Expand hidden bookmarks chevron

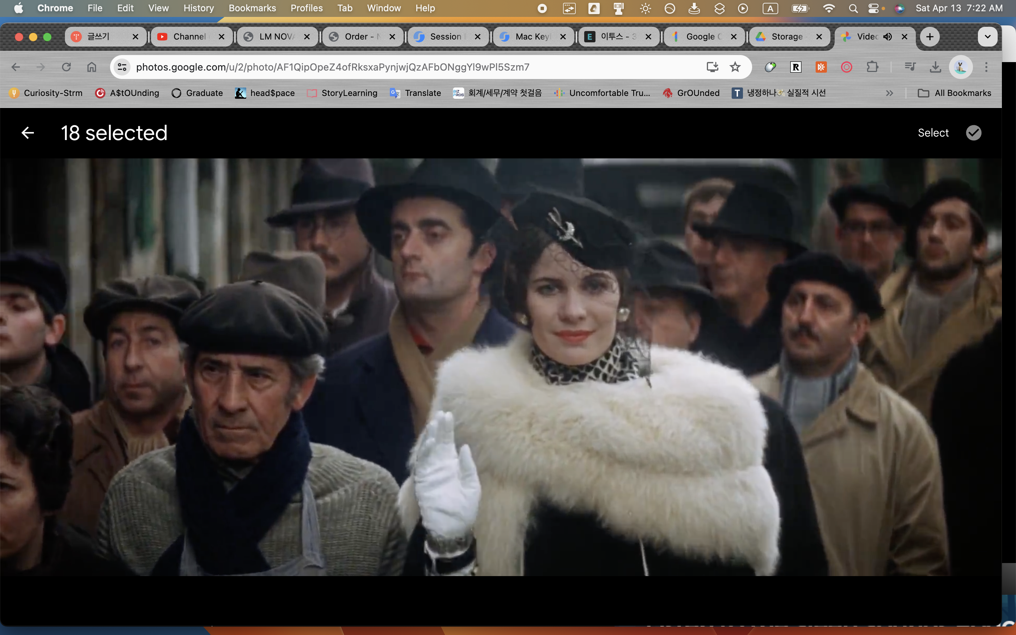point(889,93)
